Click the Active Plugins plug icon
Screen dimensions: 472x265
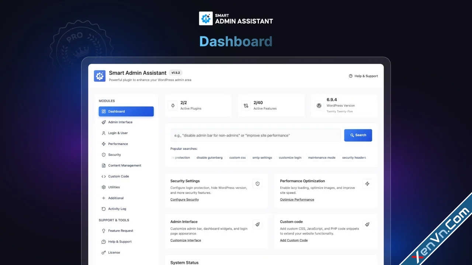coord(173,106)
